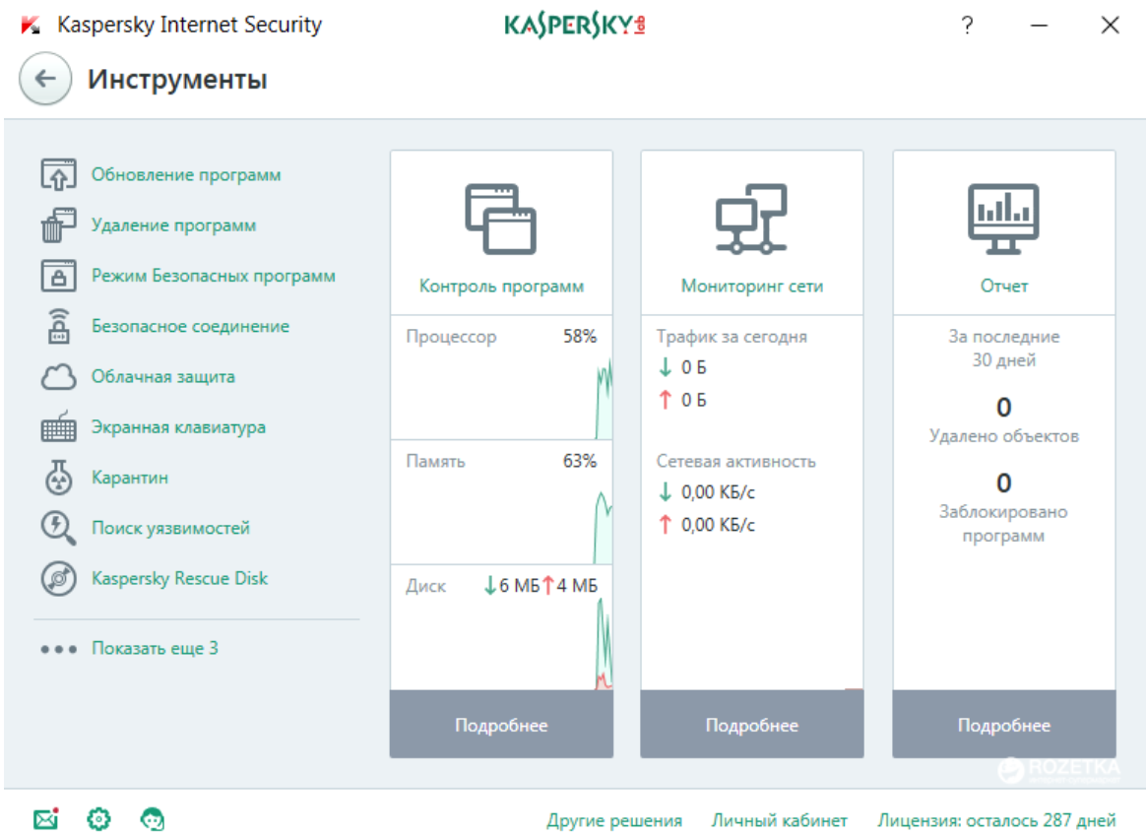Click Заблокировано программ text
The image size is (1146, 835).
(x=1003, y=524)
